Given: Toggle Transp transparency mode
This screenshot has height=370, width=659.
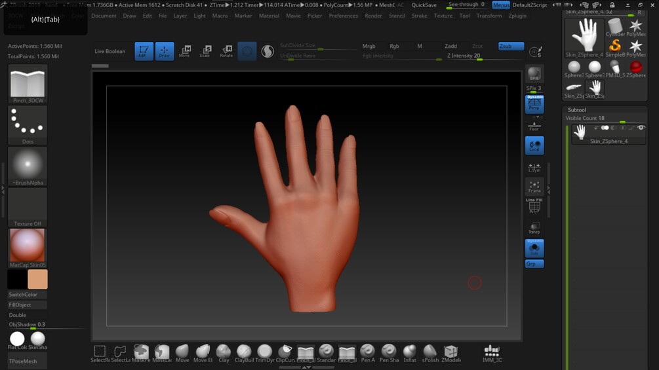Looking at the screenshot, I should (534, 228).
